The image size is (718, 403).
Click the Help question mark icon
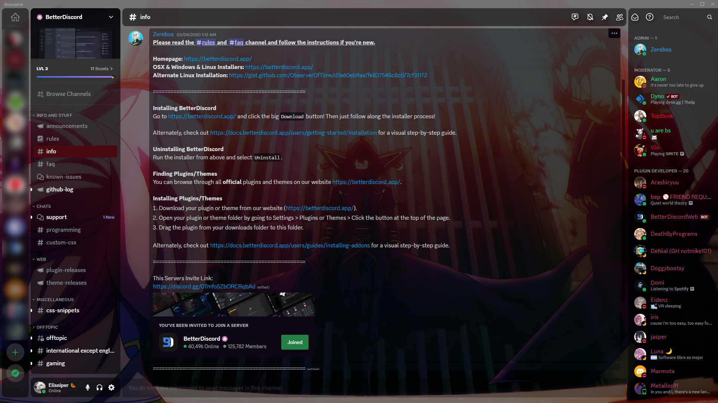coord(650,17)
